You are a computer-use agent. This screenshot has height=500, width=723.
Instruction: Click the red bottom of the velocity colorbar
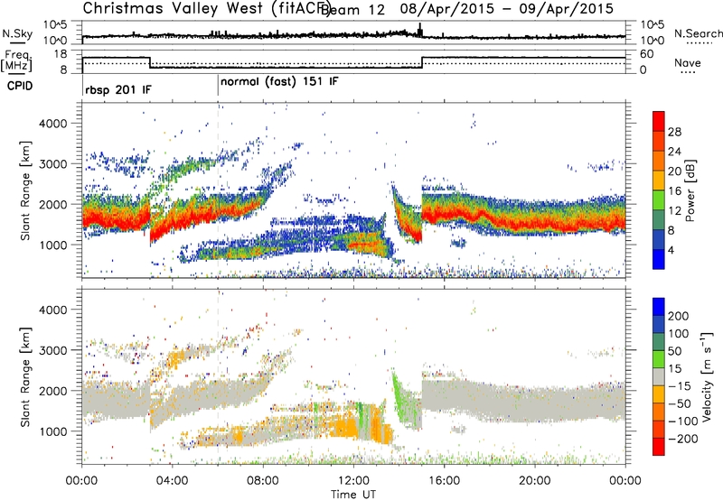[659, 448]
